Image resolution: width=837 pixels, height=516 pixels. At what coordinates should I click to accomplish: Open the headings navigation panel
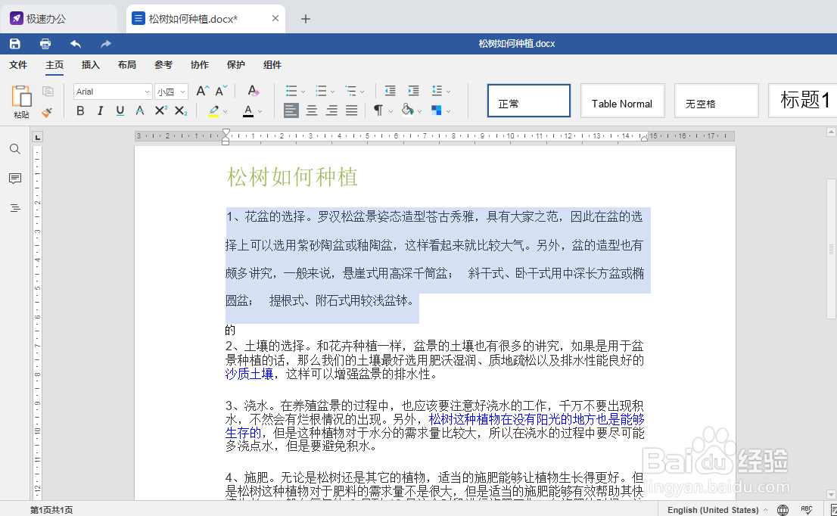pyautogui.click(x=15, y=208)
